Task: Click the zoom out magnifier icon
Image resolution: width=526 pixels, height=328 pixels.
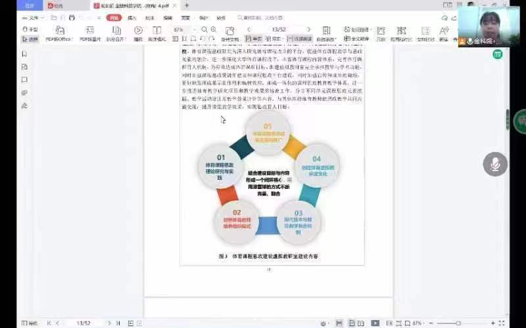Action: (x=204, y=30)
